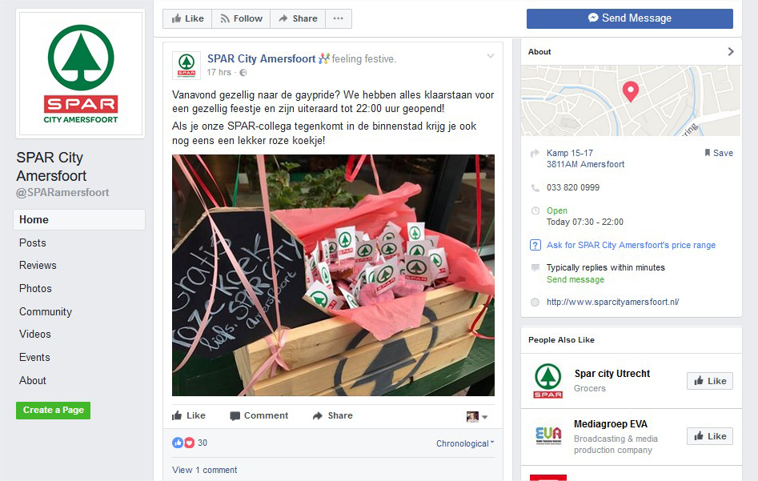
Task: Like the Spar city Utrecht page
Action: point(710,381)
